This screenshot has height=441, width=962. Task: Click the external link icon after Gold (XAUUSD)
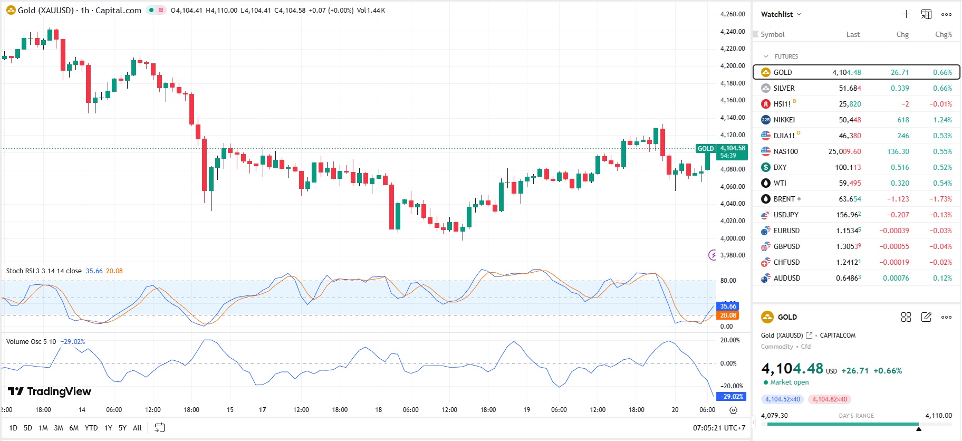(x=809, y=335)
